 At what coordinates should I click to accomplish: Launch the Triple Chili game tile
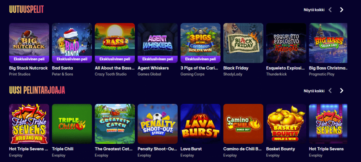72,124
